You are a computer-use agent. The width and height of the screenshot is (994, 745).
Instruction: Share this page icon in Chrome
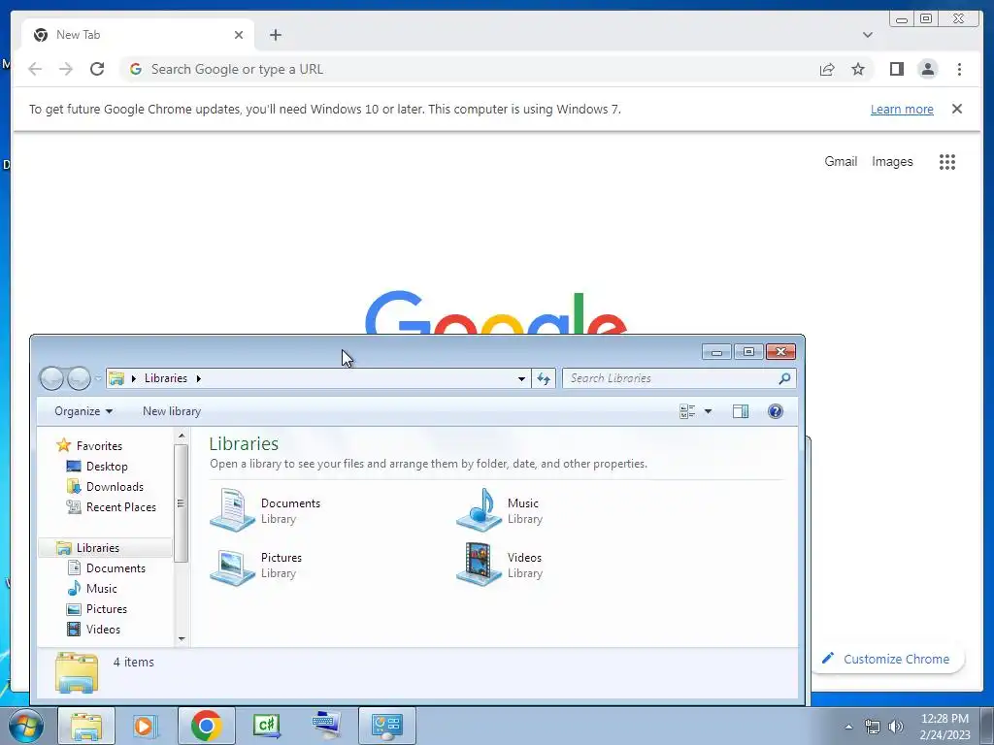[x=827, y=69]
